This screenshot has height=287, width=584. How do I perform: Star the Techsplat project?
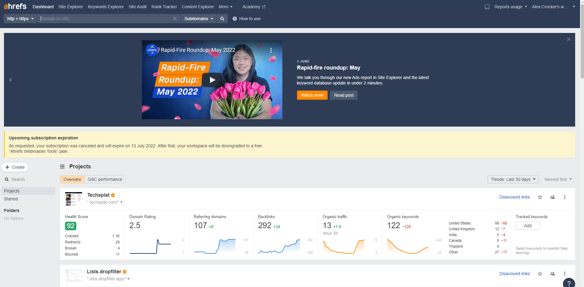(540, 197)
